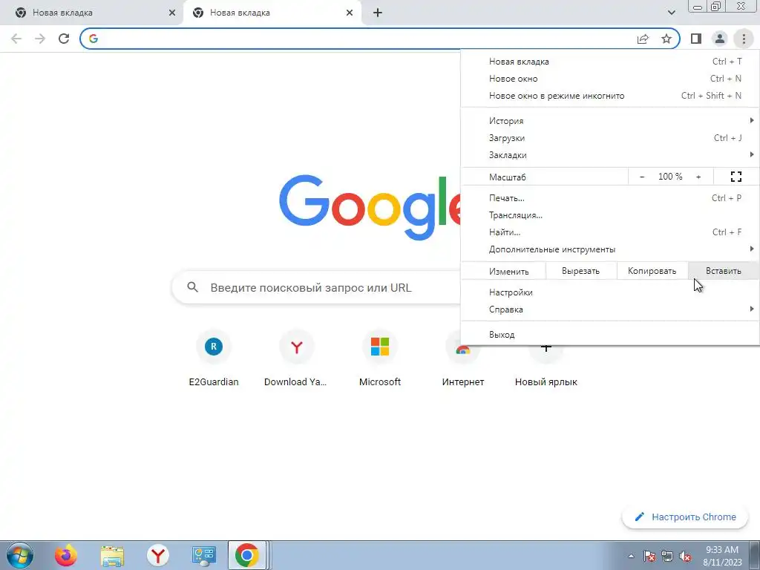Select Новое окно menu item
This screenshot has width=760, height=570.
[610, 79]
